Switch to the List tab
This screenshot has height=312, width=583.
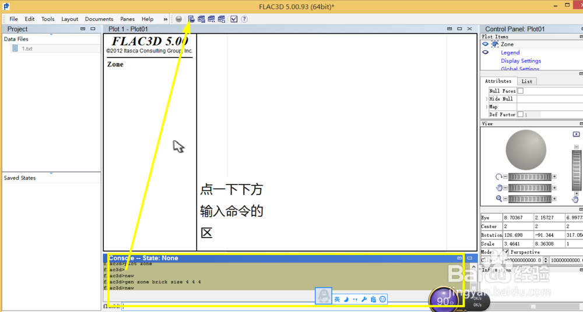click(x=526, y=81)
